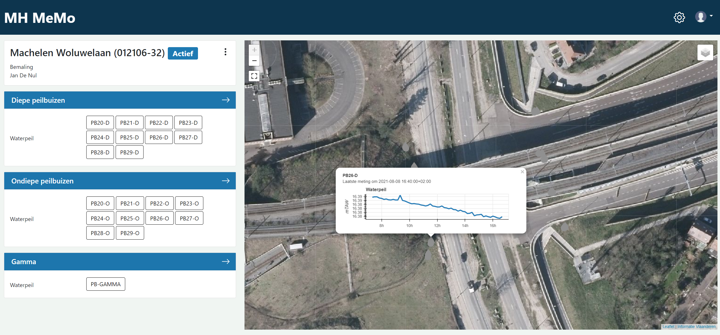
Task: Click the map zoom in button
Action: pyautogui.click(x=254, y=50)
